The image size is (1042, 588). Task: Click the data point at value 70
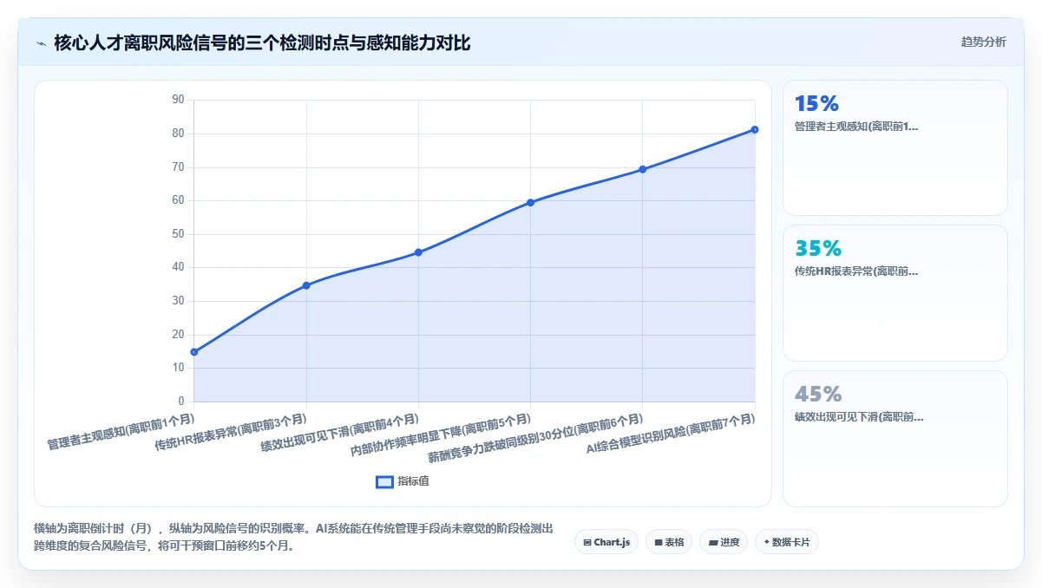[x=642, y=169]
